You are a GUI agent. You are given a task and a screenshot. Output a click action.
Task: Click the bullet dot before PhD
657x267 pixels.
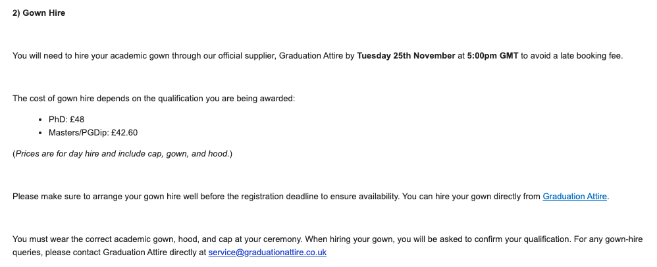[41, 120]
